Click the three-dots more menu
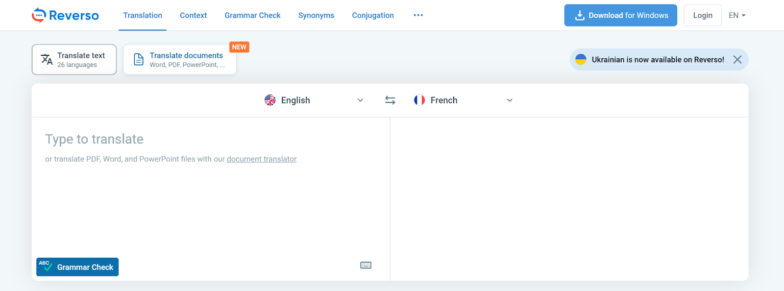 pyautogui.click(x=418, y=15)
